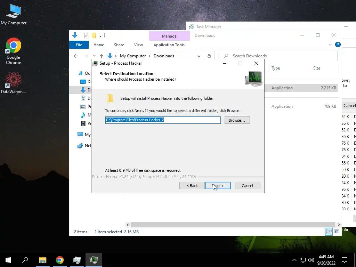This screenshot has width=356, height=267.
Task: Open taskbar search
Action: click(x=25, y=260)
